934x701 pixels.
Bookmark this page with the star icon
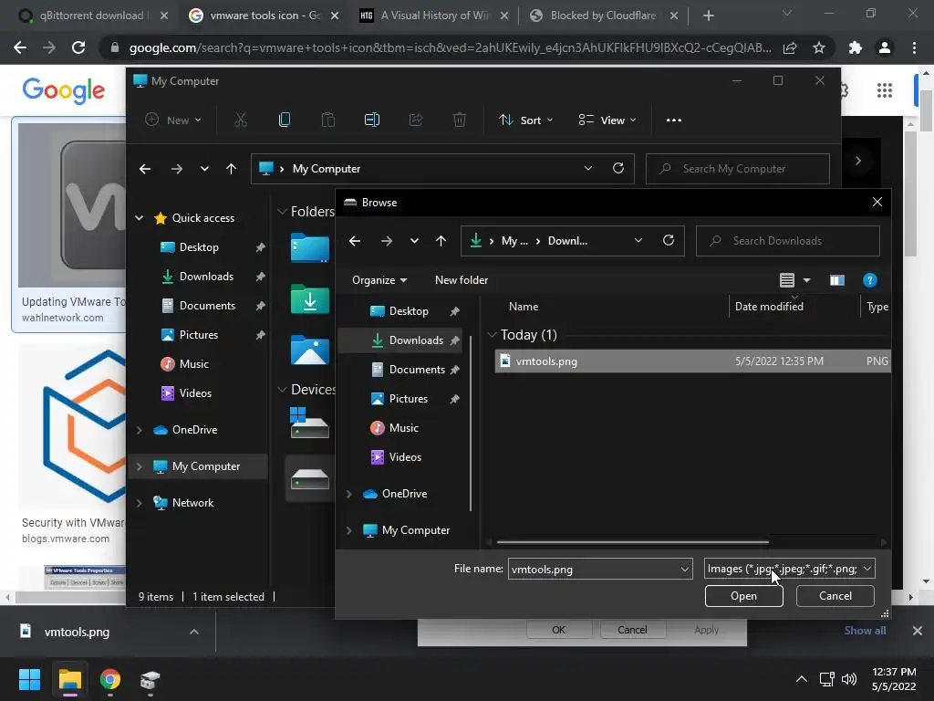point(819,47)
